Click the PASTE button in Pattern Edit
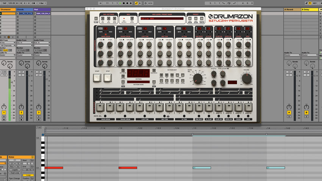Screen dimensions: 322x181 click(x=177, y=81)
